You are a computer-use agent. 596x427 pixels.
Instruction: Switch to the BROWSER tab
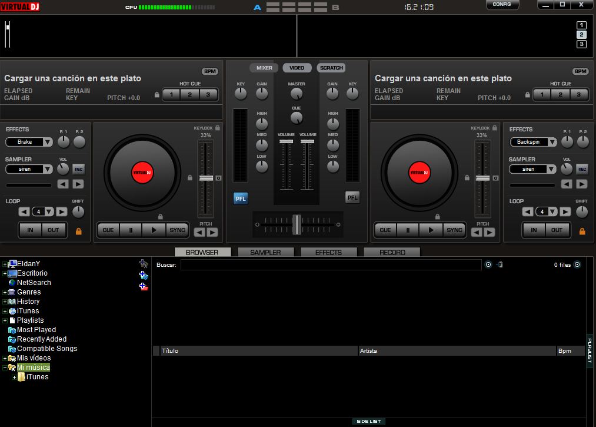click(202, 252)
